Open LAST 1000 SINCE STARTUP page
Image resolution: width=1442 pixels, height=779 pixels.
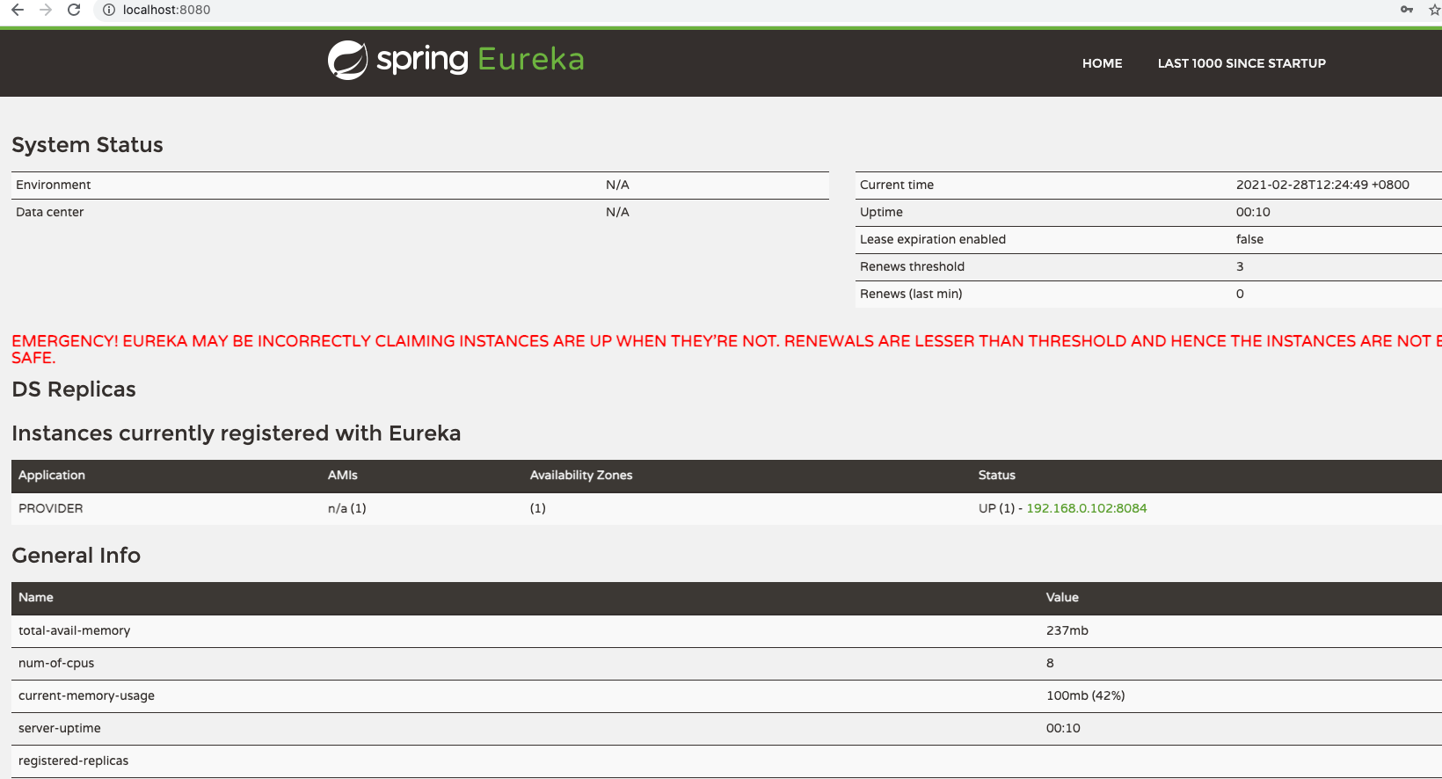click(1242, 63)
